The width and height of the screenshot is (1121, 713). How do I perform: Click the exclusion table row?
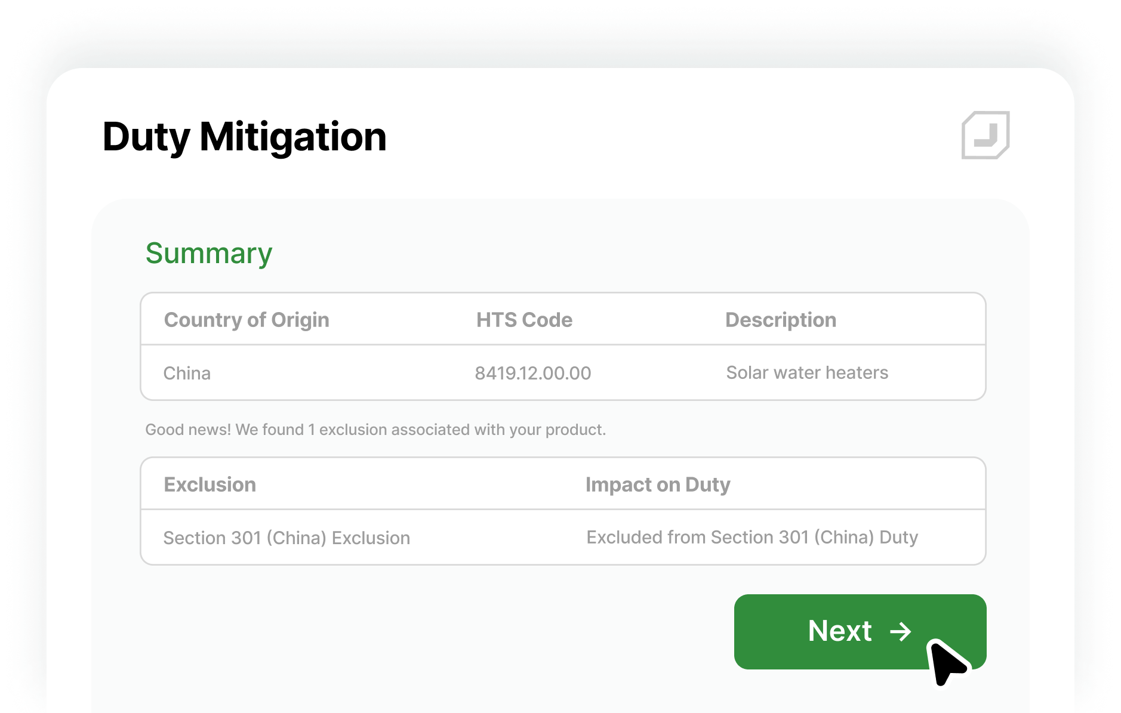click(563, 538)
